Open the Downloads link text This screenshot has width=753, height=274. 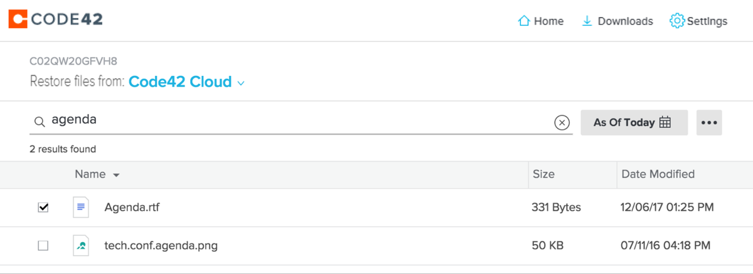tap(625, 21)
